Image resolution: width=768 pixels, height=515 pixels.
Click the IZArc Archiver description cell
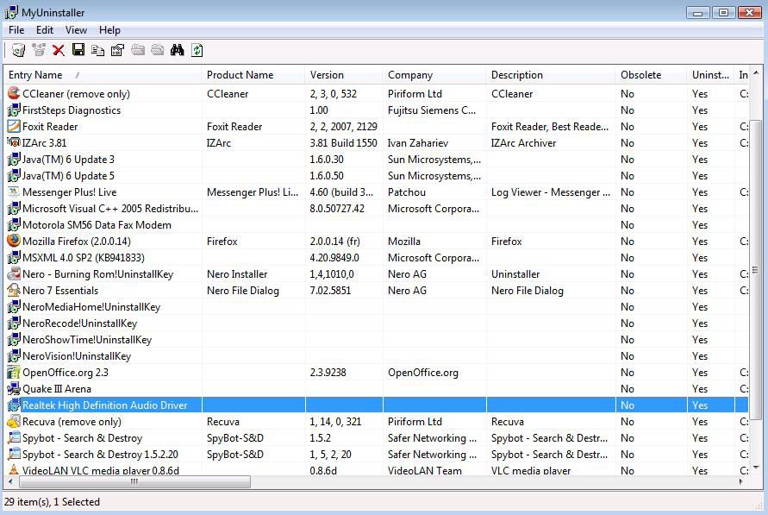point(523,142)
